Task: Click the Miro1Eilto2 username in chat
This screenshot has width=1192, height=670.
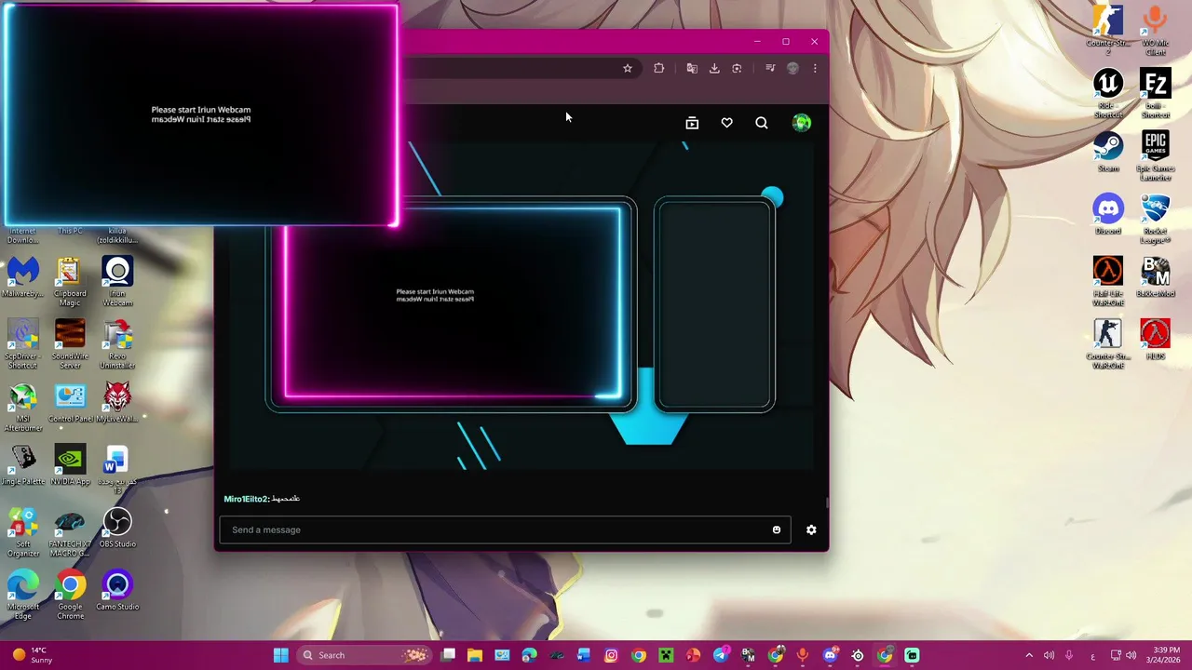Action: (x=246, y=499)
